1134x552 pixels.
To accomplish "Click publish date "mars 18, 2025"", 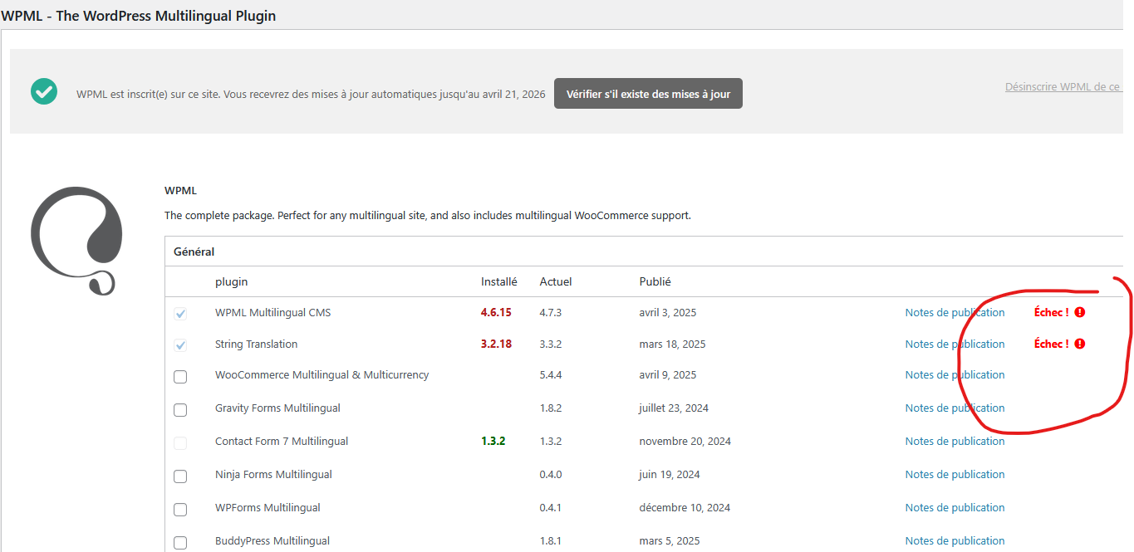I will pos(672,344).
